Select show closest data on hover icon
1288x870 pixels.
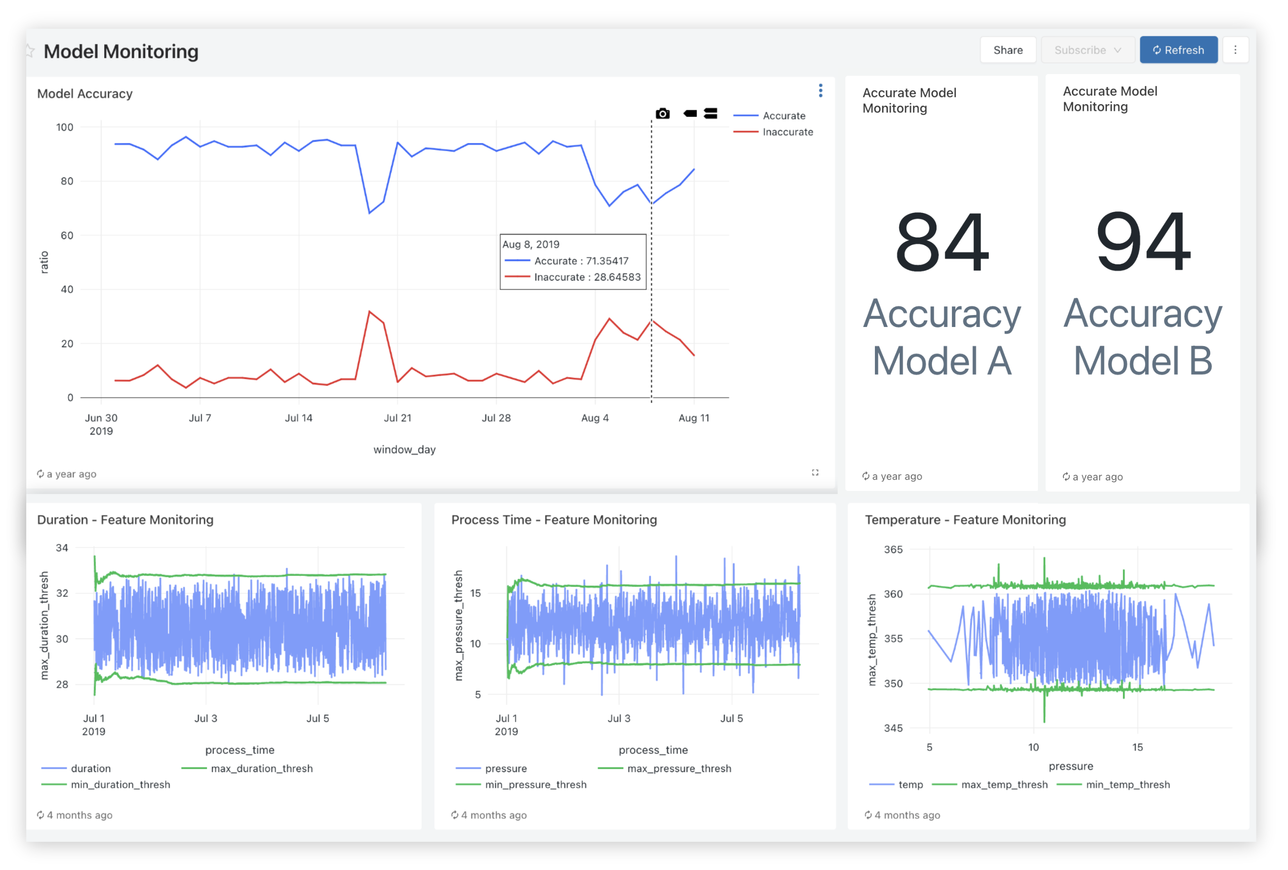coord(690,114)
